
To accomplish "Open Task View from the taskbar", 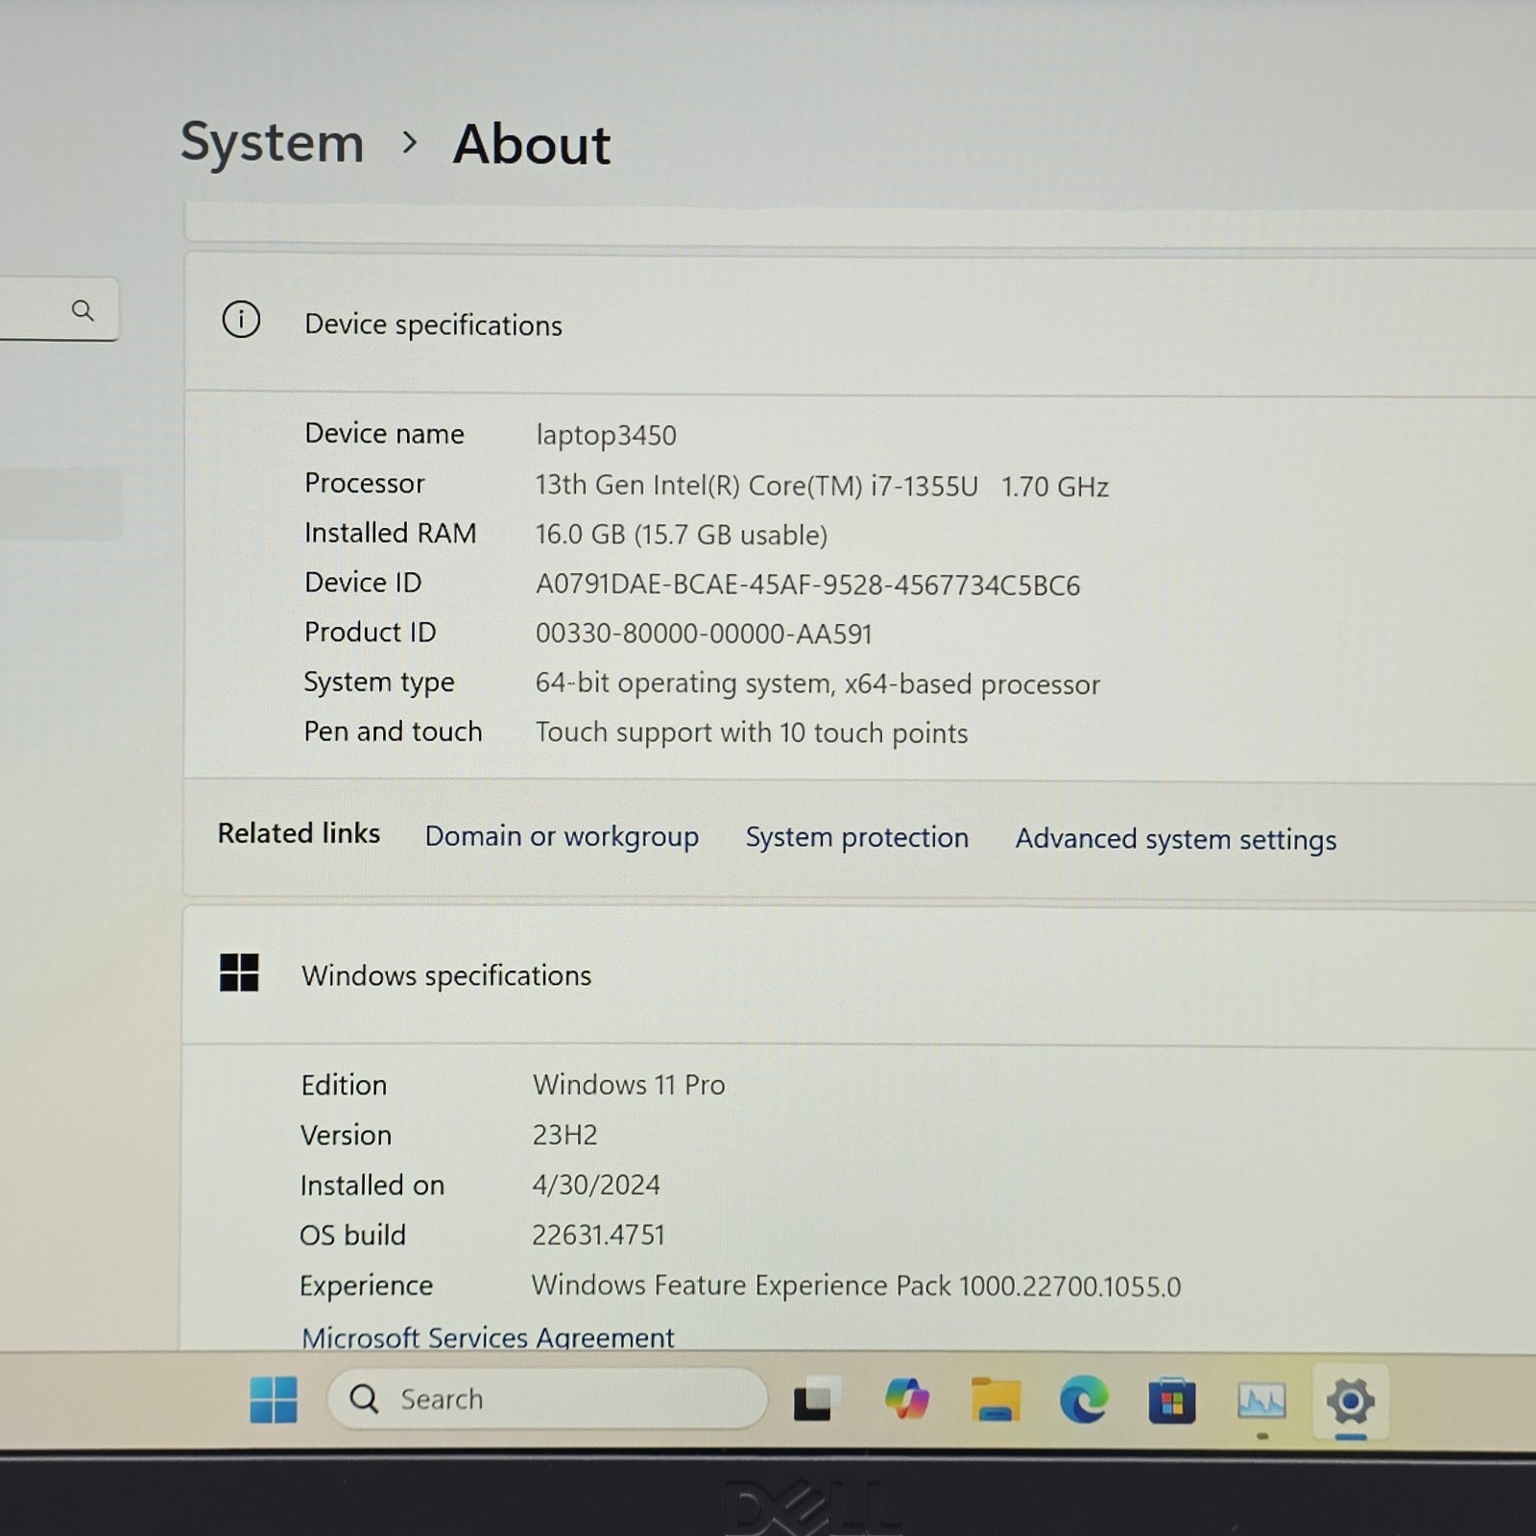I will [x=815, y=1400].
